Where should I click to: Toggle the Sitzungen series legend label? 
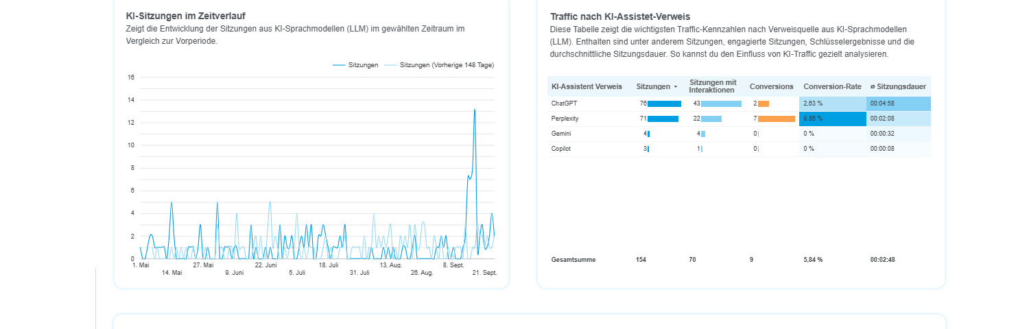(x=363, y=65)
